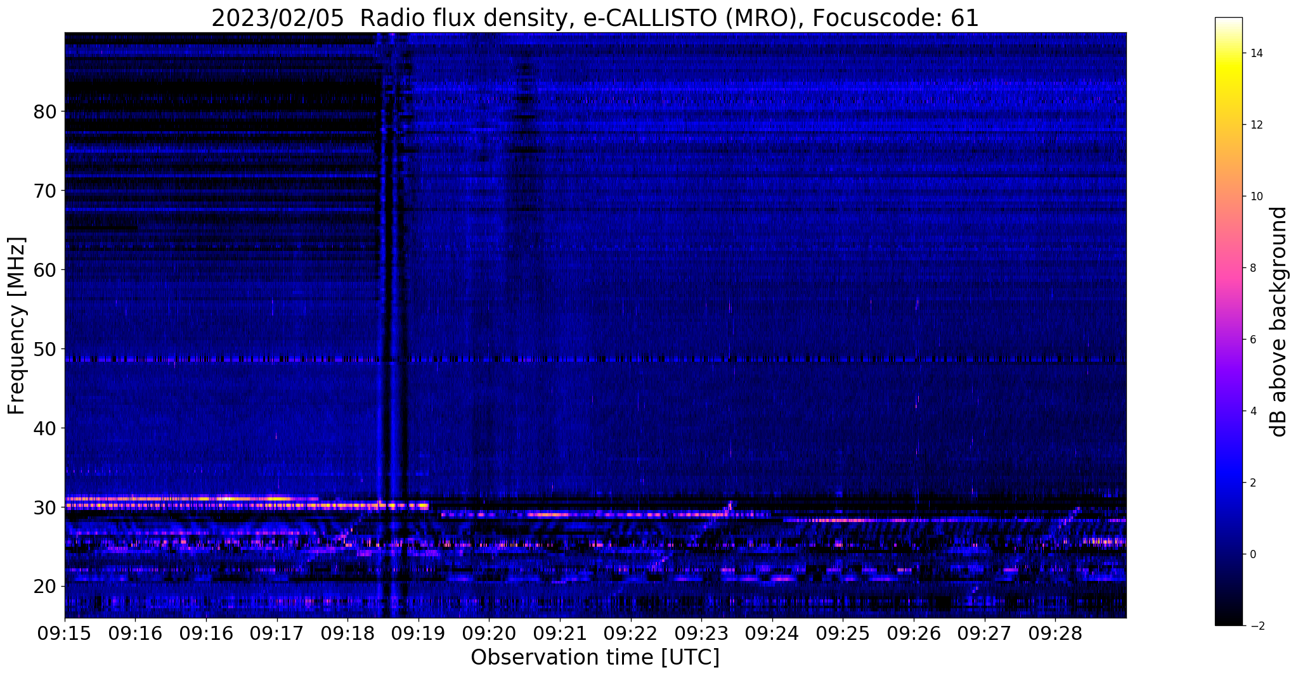The image size is (1298, 676).
Task: Click the colorbar gradient strip
Action: 1228,321
